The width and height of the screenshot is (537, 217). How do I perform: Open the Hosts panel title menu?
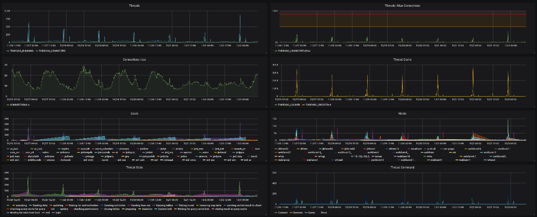(402, 113)
